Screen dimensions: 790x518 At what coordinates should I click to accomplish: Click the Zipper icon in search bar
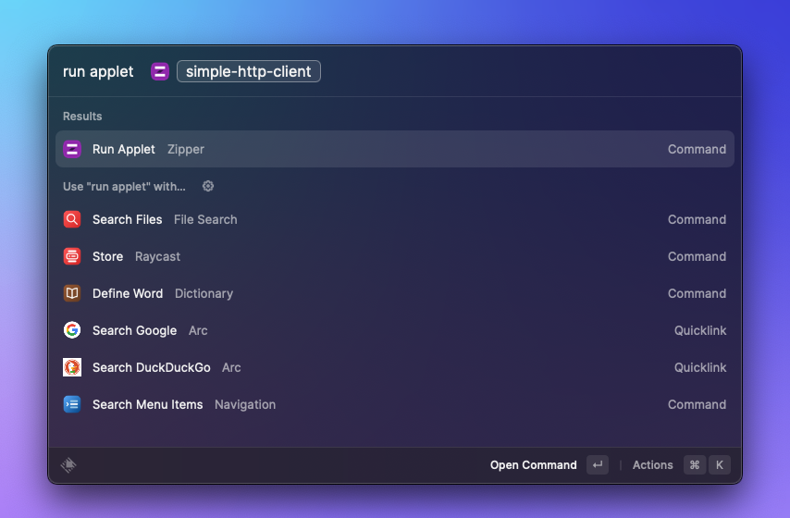coord(160,71)
